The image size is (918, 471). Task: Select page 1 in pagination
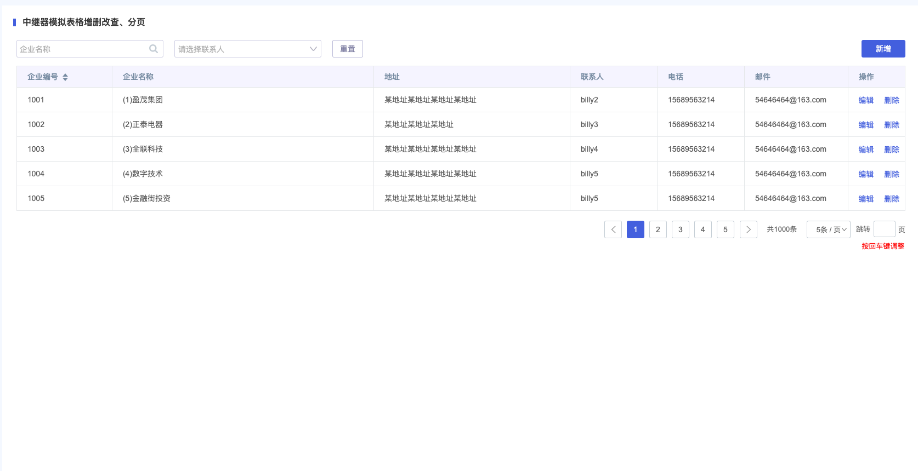click(636, 229)
